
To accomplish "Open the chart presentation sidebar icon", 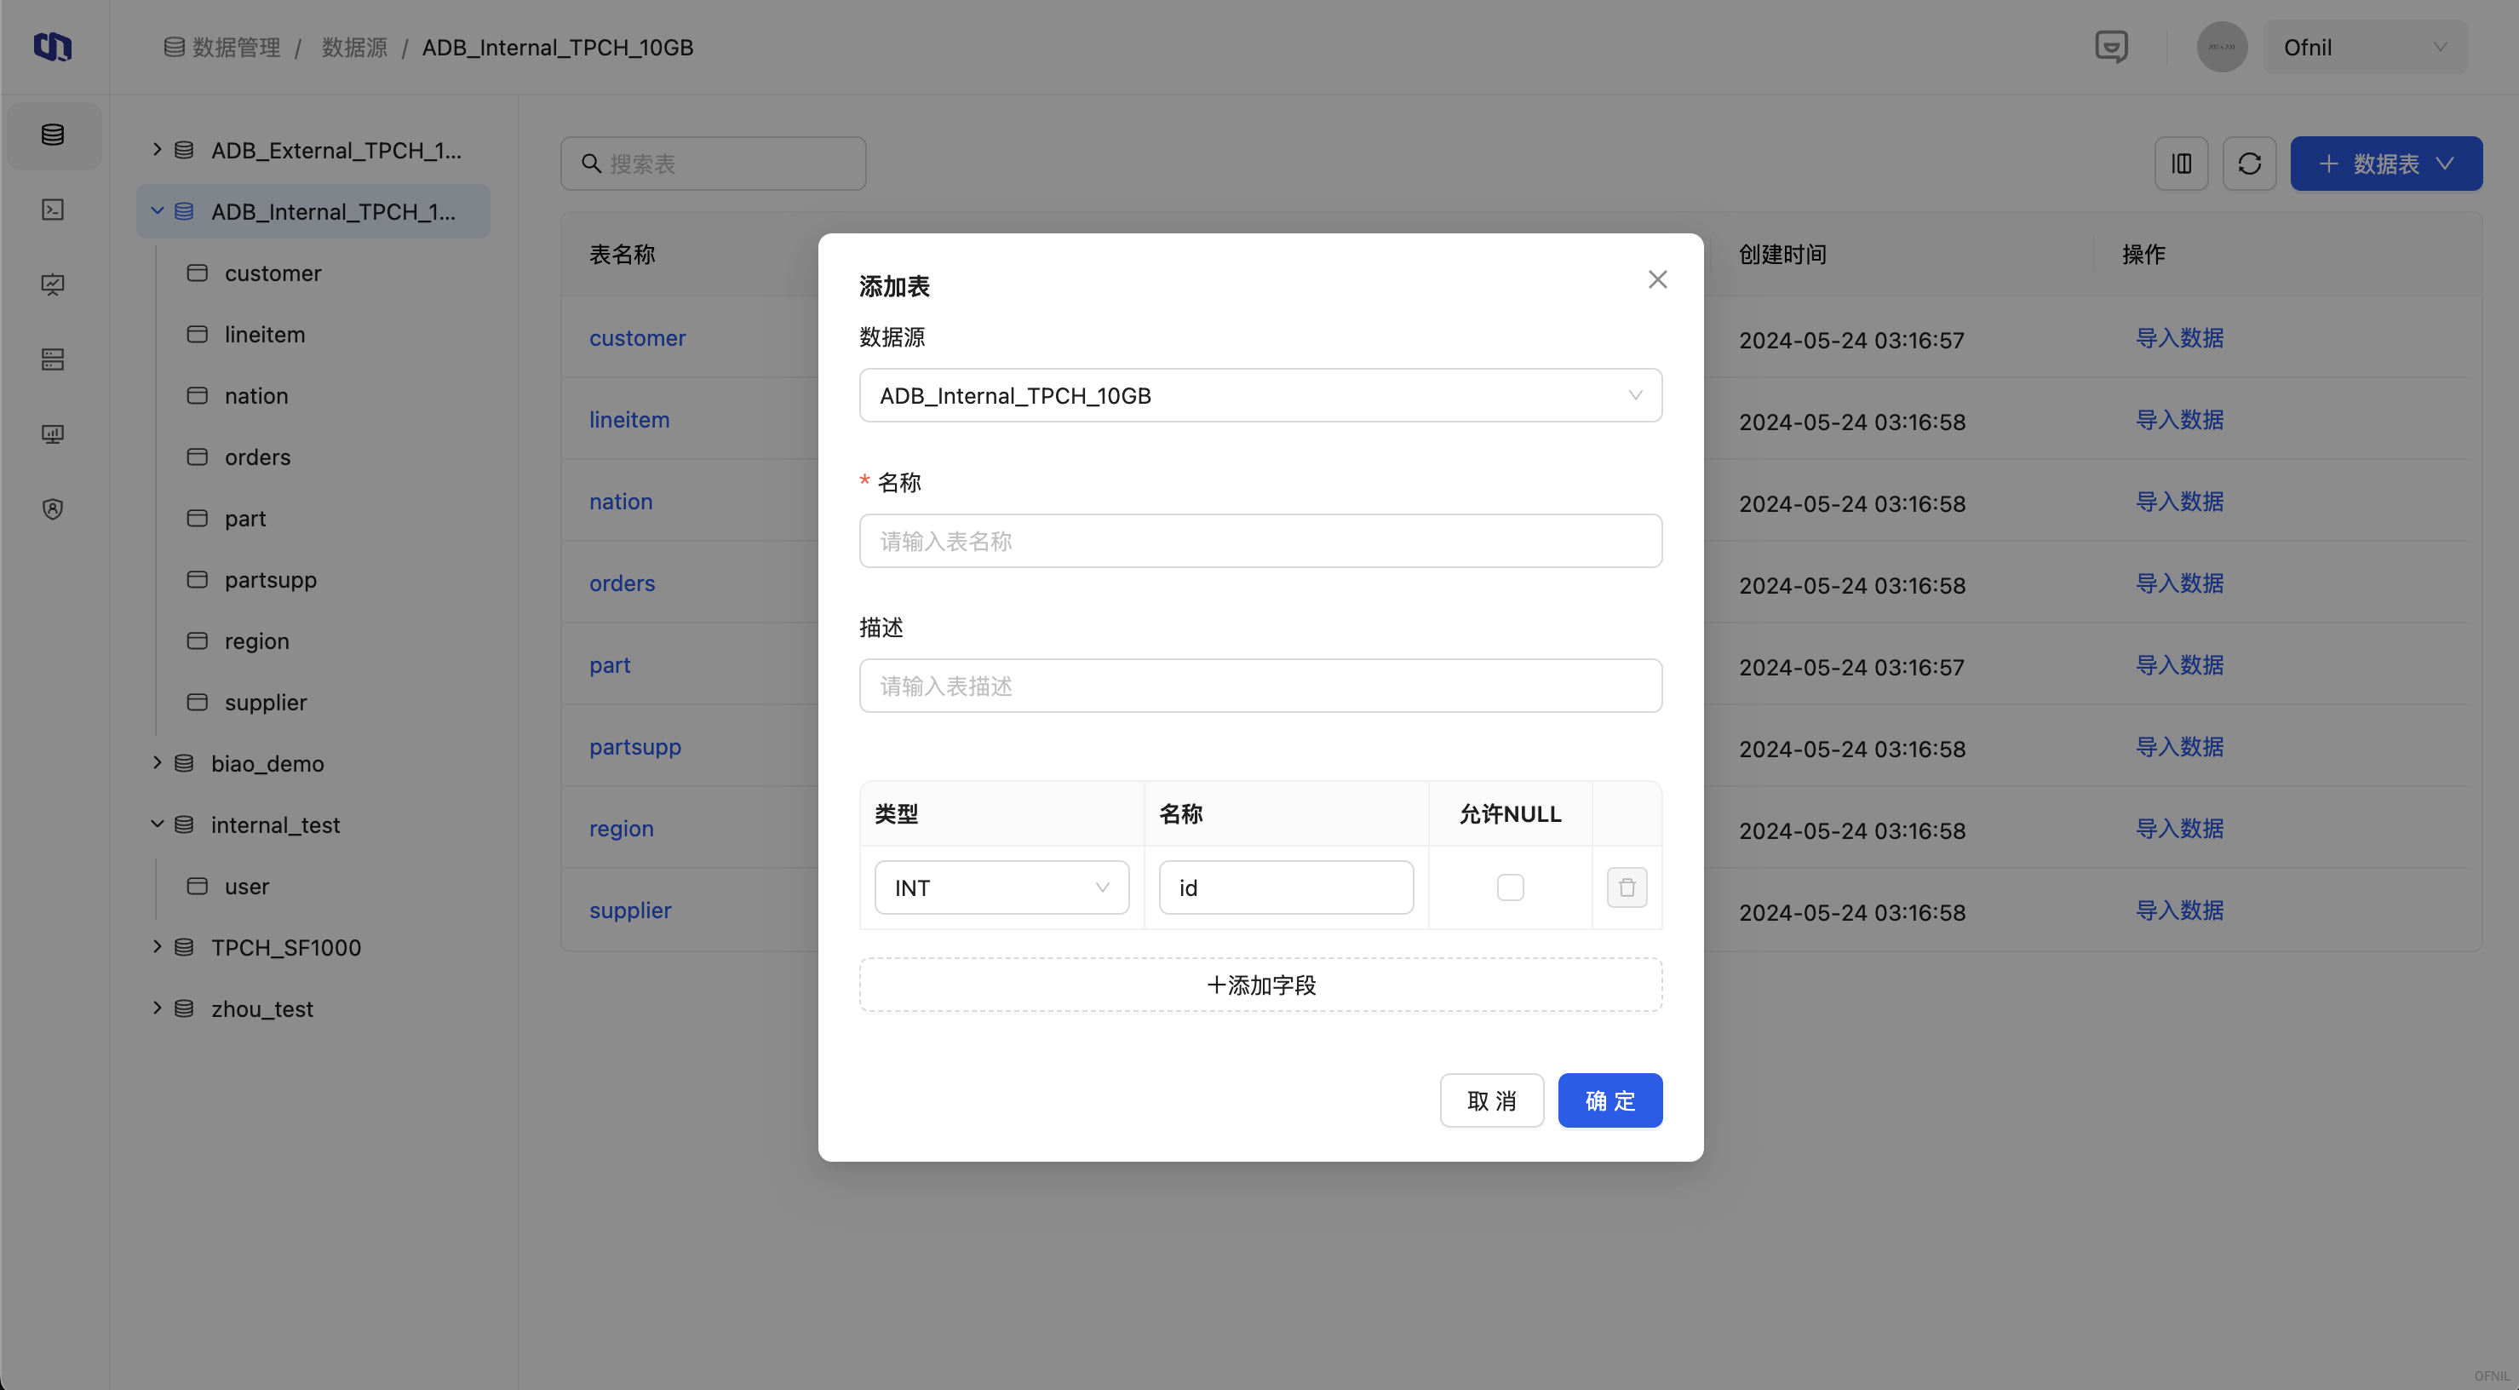I will click(x=53, y=284).
